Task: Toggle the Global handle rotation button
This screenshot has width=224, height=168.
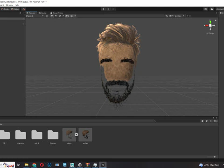Action: tap(15, 9)
